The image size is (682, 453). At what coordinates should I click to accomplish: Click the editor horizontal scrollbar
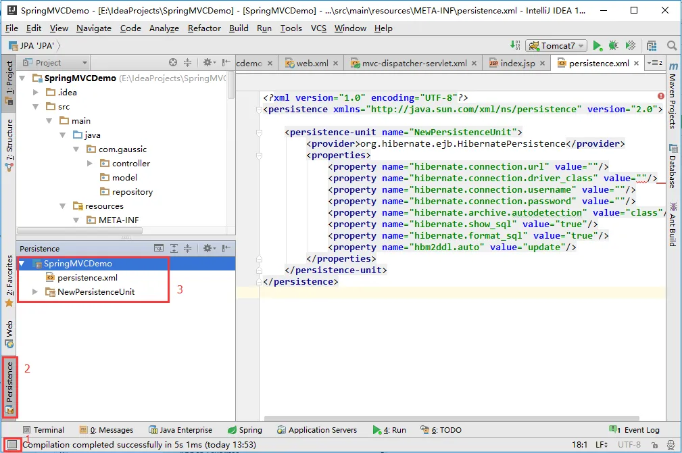pyautogui.click(x=452, y=419)
